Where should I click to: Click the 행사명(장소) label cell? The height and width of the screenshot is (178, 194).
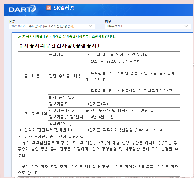coord(66,124)
